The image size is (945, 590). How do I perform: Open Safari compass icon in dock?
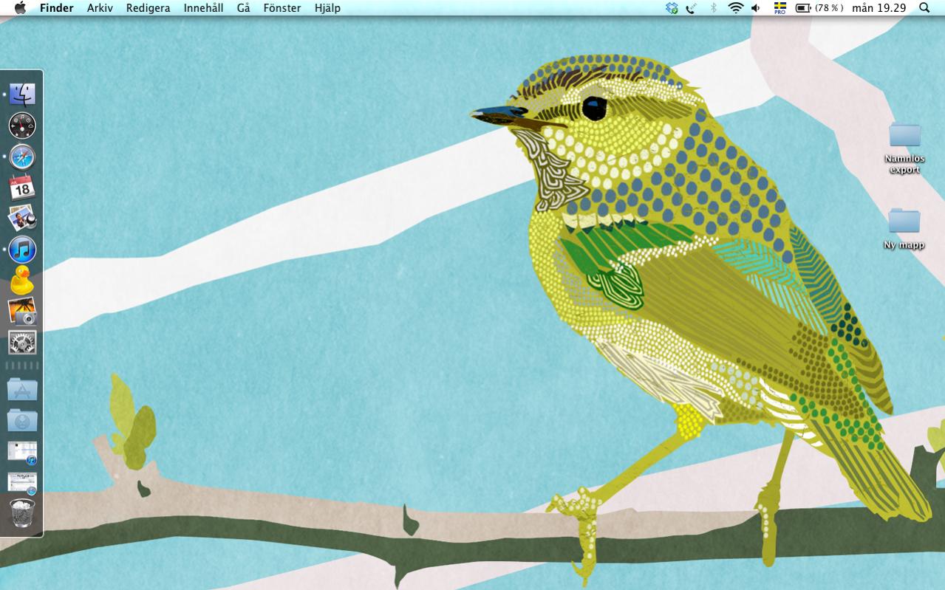click(x=22, y=157)
